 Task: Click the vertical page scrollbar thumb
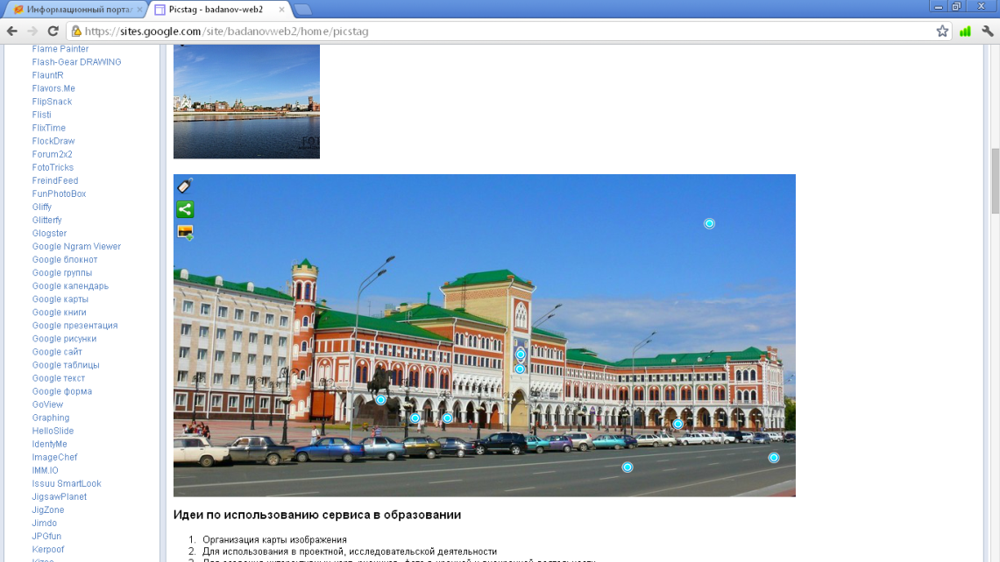click(x=995, y=181)
